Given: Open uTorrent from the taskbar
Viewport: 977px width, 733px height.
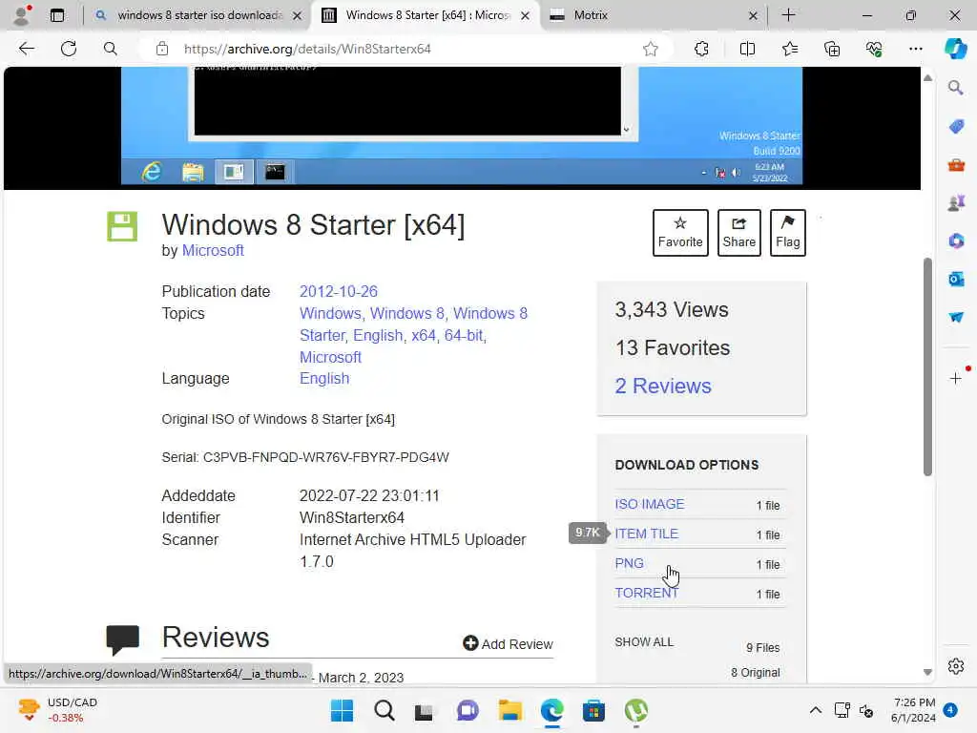Looking at the screenshot, I should click(635, 710).
